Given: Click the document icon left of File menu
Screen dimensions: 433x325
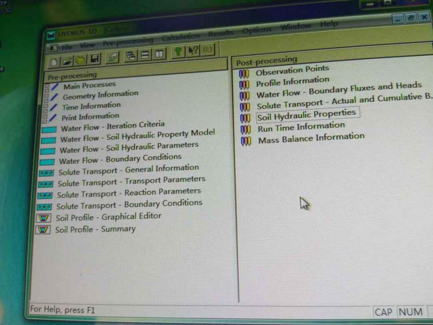Looking at the screenshot, I should pyautogui.click(x=53, y=48).
